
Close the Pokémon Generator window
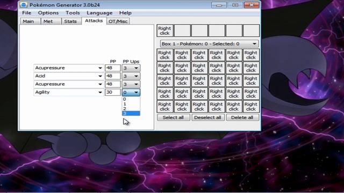pyautogui.click(x=252, y=5)
